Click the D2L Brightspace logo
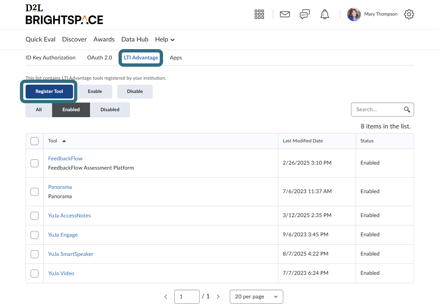The width and height of the screenshot is (439, 308). tap(64, 15)
